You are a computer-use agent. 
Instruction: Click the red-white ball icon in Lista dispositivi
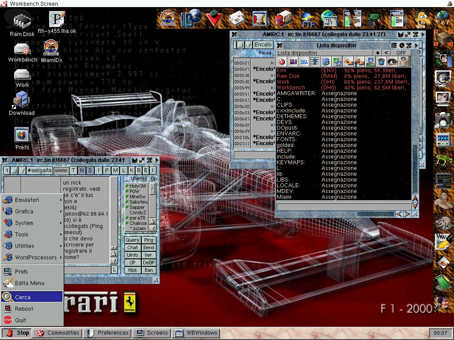pyautogui.click(x=282, y=62)
